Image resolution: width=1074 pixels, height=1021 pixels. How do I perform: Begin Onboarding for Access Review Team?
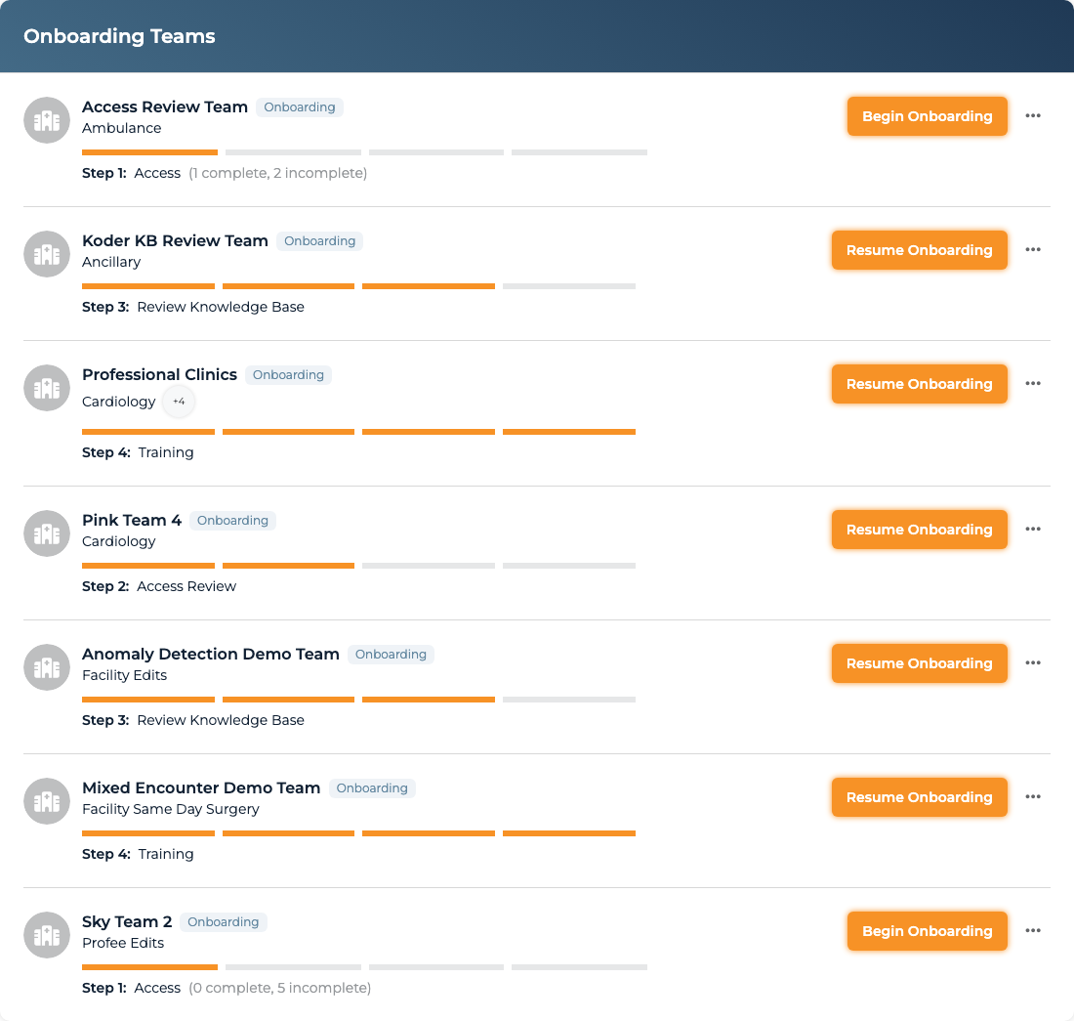[x=927, y=116]
